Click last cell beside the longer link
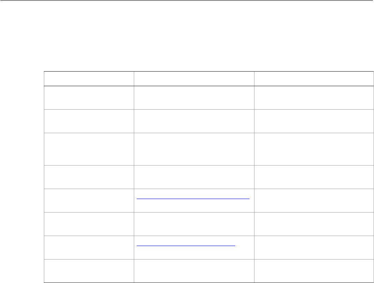The height and width of the screenshot is (283, 374). tap(314, 201)
